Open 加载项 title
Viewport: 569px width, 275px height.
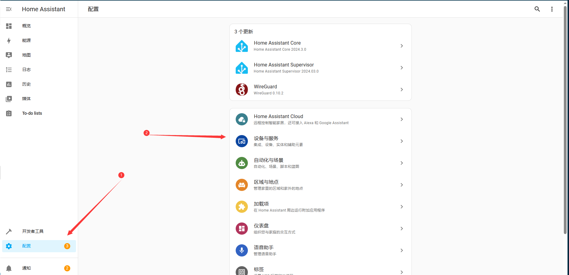(x=261, y=204)
